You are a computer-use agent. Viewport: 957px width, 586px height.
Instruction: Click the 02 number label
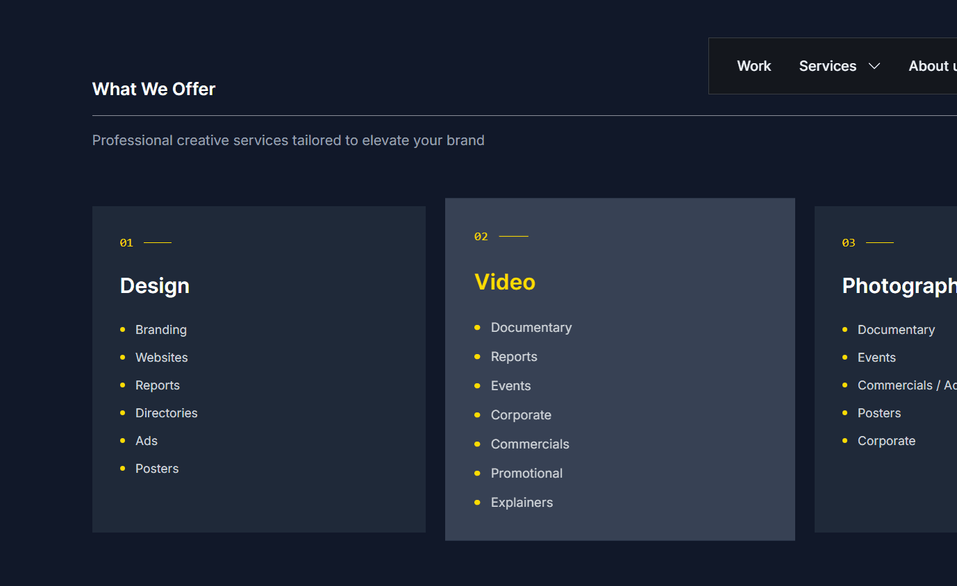[x=481, y=236]
